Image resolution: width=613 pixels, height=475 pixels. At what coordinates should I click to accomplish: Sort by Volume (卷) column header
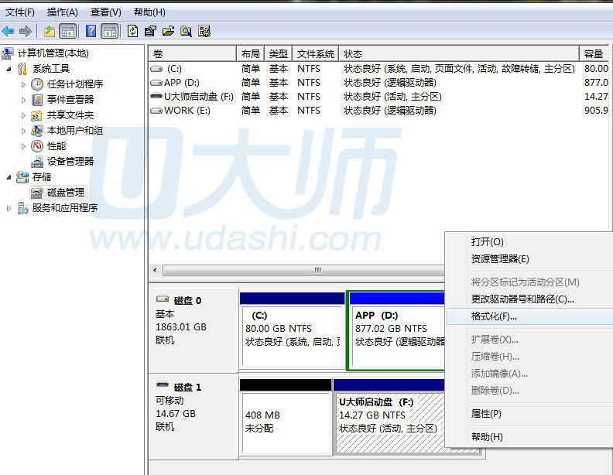tap(193, 53)
